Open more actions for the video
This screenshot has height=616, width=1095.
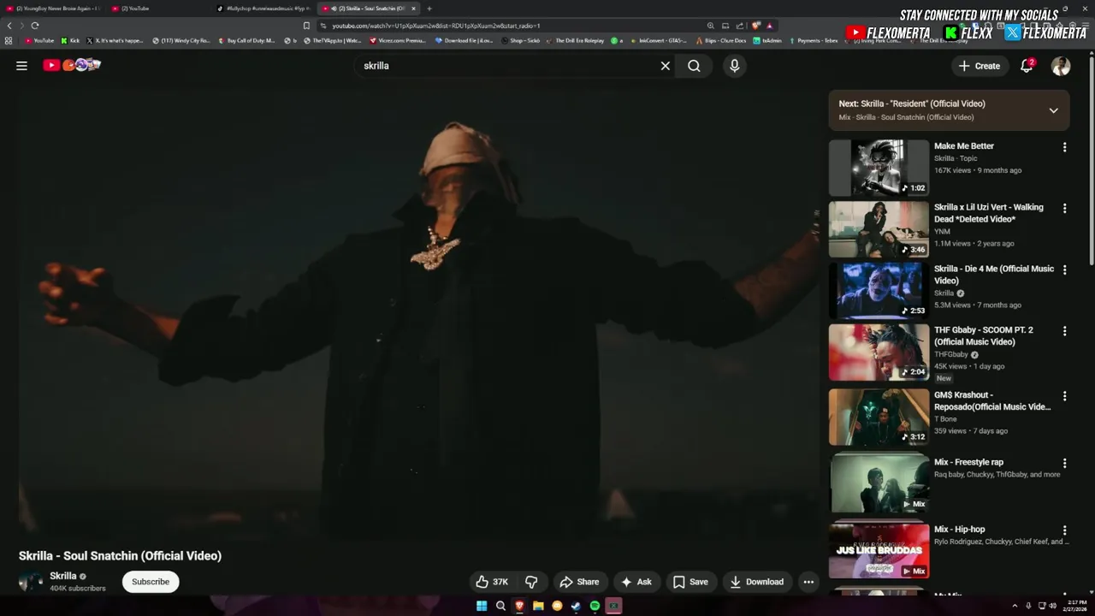pos(808,582)
